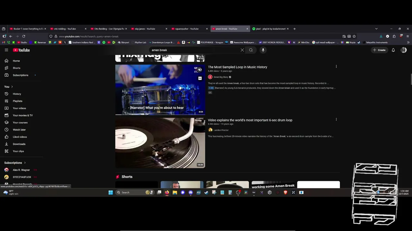Click the vinyl record video thumbnail
This screenshot has height=231, width=412.
pyautogui.click(x=160, y=143)
